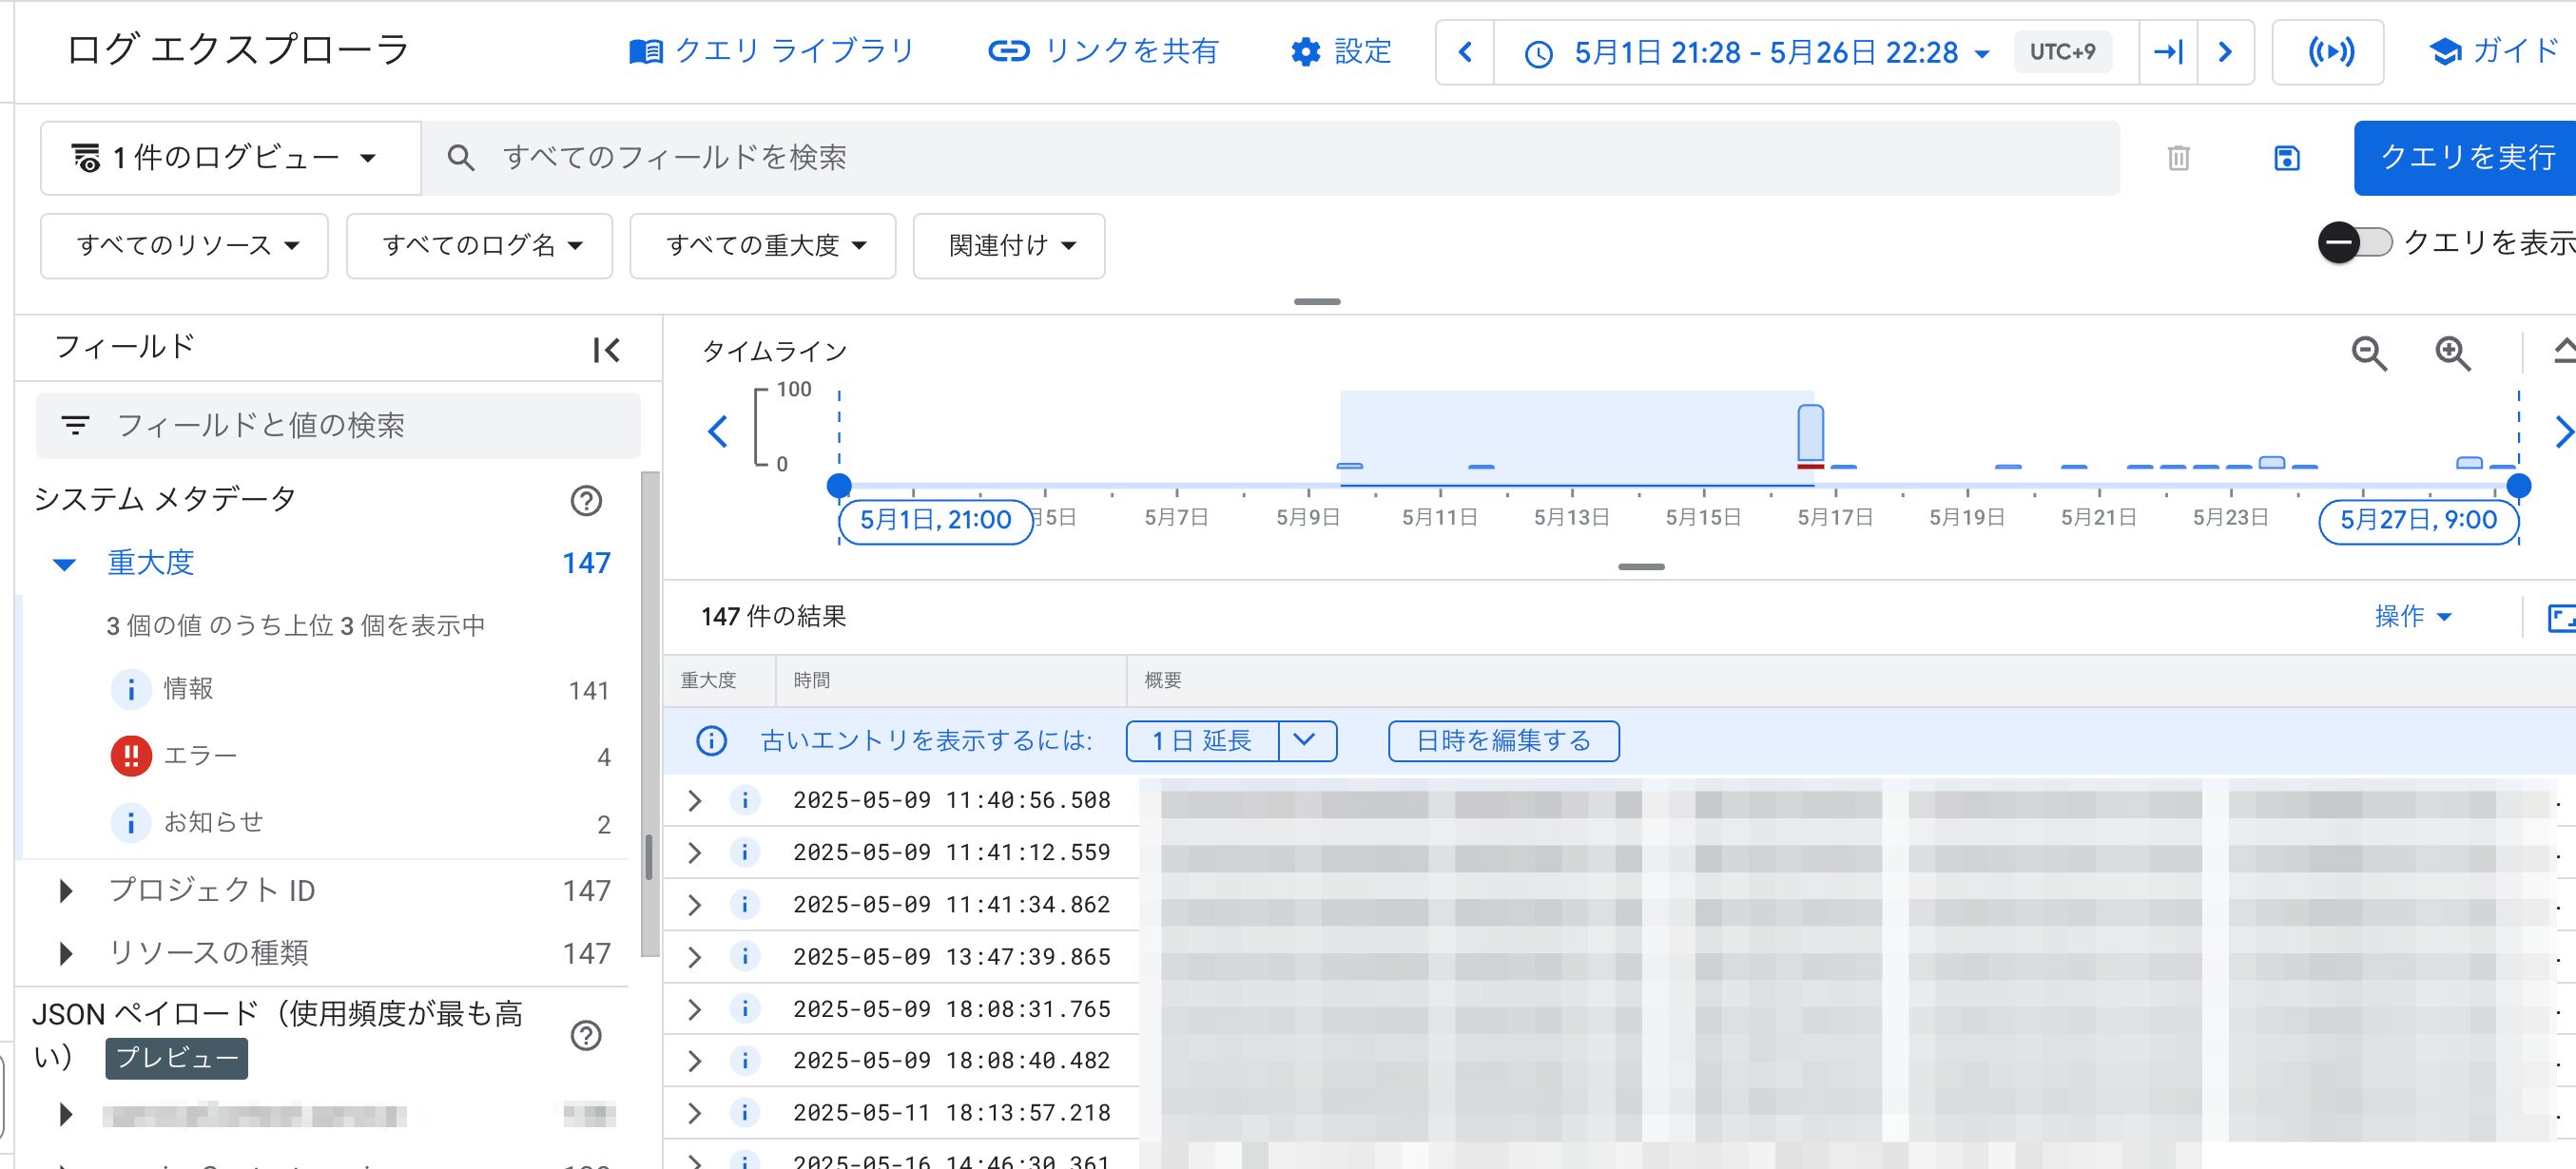Click the 重大度 column header
The width and height of the screenshot is (2576, 1169).
tap(708, 680)
